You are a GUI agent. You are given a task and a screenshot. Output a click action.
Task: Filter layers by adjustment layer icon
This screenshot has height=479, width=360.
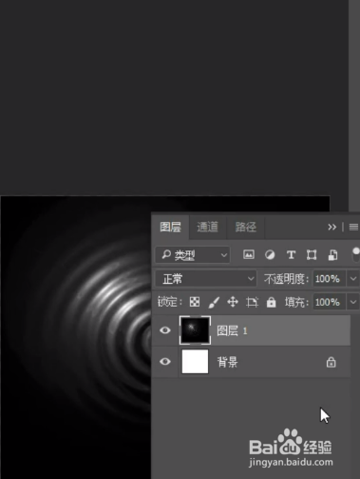coord(270,255)
